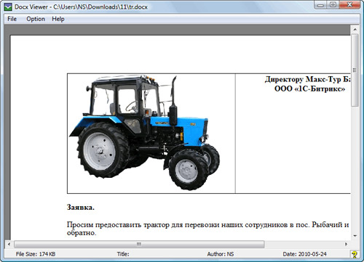Click the Date 2010-05-24 status field
This screenshot has width=364, height=262.
click(304, 254)
